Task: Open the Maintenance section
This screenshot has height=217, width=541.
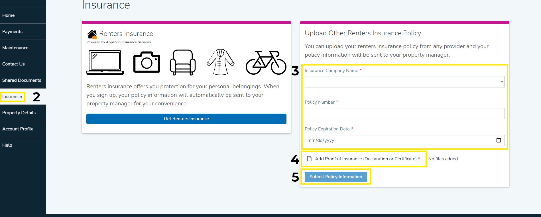Action: 15,48
